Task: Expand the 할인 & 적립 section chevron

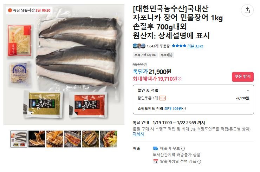Action: (x=248, y=91)
